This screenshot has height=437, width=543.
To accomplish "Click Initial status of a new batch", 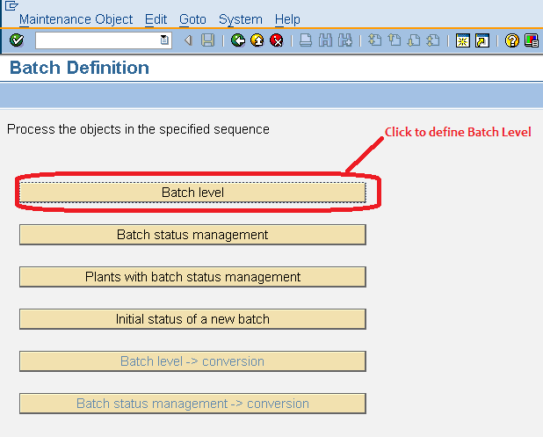I will (x=192, y=319).
